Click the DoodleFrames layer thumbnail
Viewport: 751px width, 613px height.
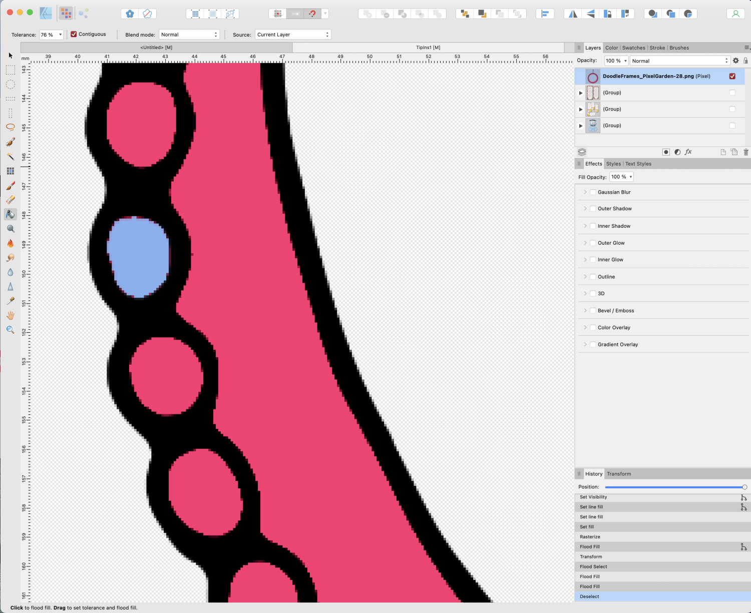(593, 76)
